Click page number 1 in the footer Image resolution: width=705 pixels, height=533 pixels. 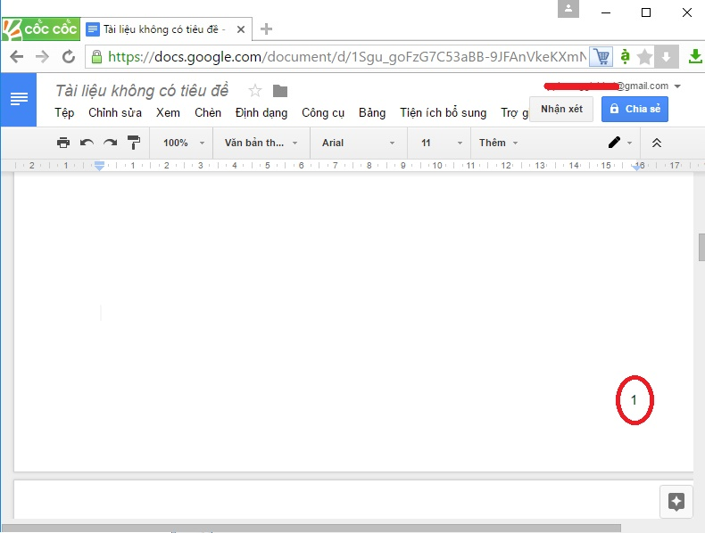(634, 399)
